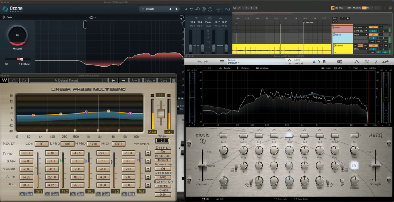Open Ozone history clock icon
394x202 pixels.
point(198,9)
